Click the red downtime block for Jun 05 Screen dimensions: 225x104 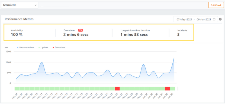pyautogui.click(x=167, y=89)
